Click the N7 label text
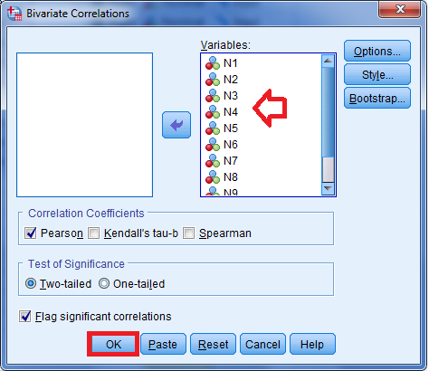Viewport: 429px width, 371px height. coord(231,161)
